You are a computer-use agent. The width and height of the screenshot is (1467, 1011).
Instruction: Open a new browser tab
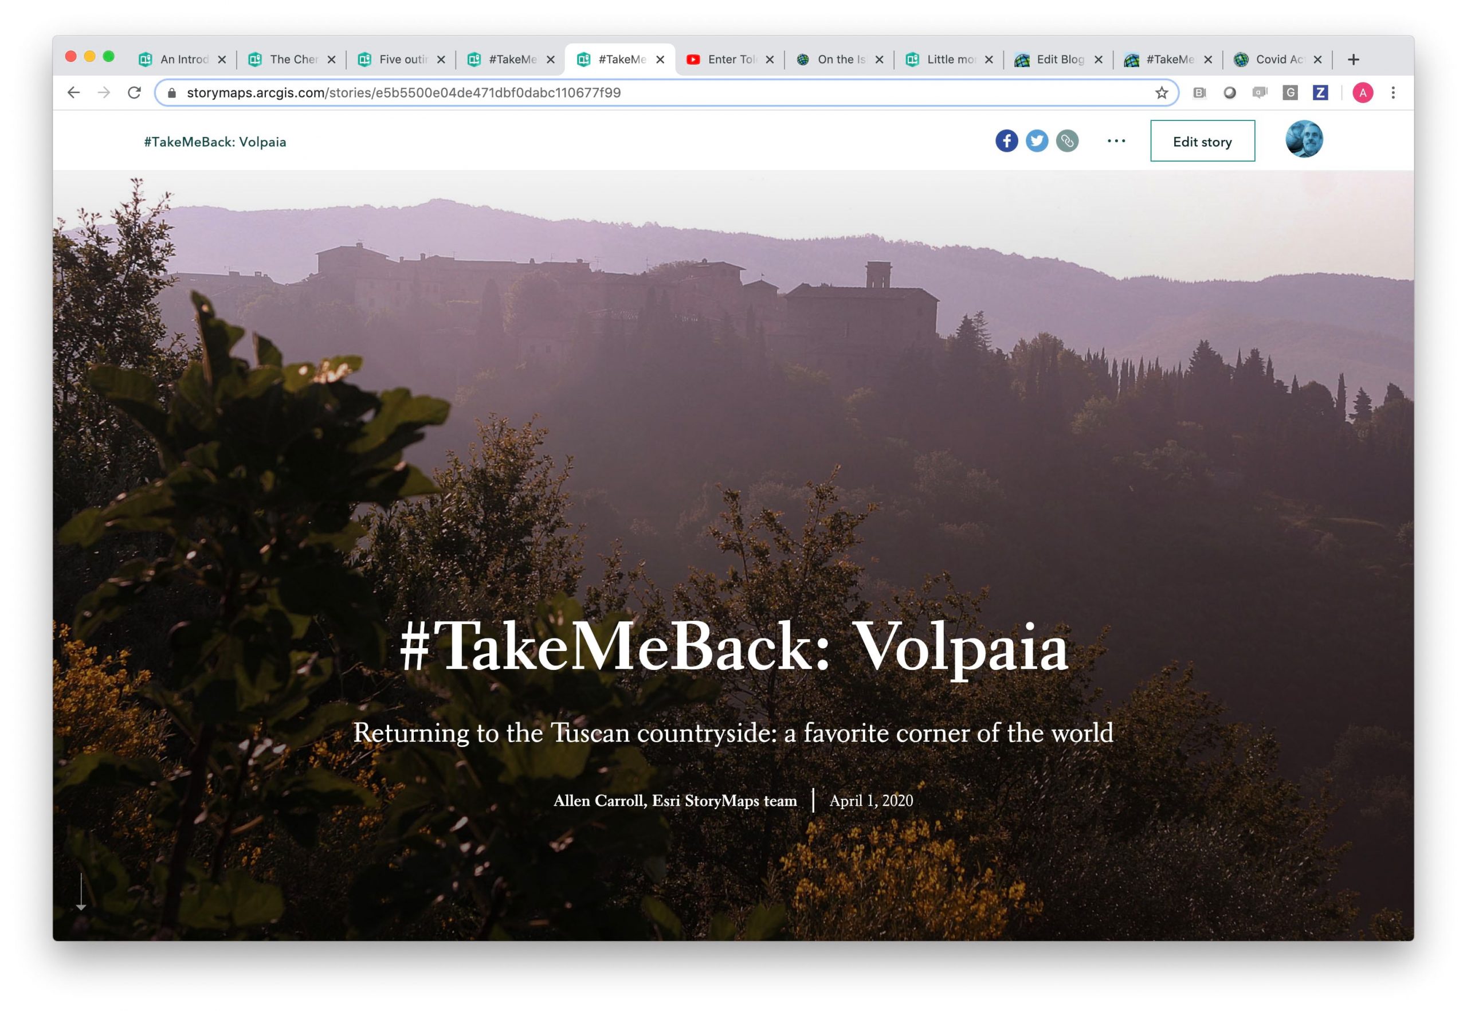click(1353, 60)
